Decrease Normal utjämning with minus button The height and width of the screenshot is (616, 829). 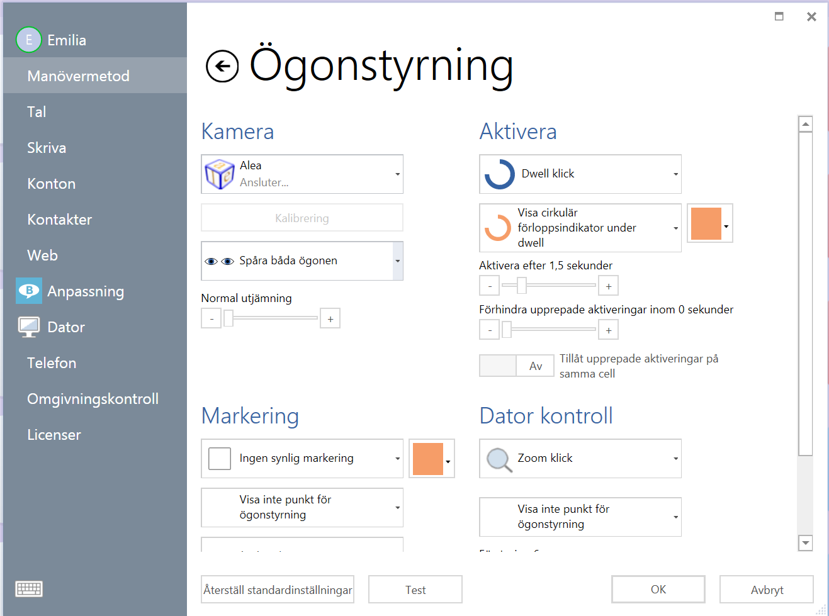pos(211,318)
